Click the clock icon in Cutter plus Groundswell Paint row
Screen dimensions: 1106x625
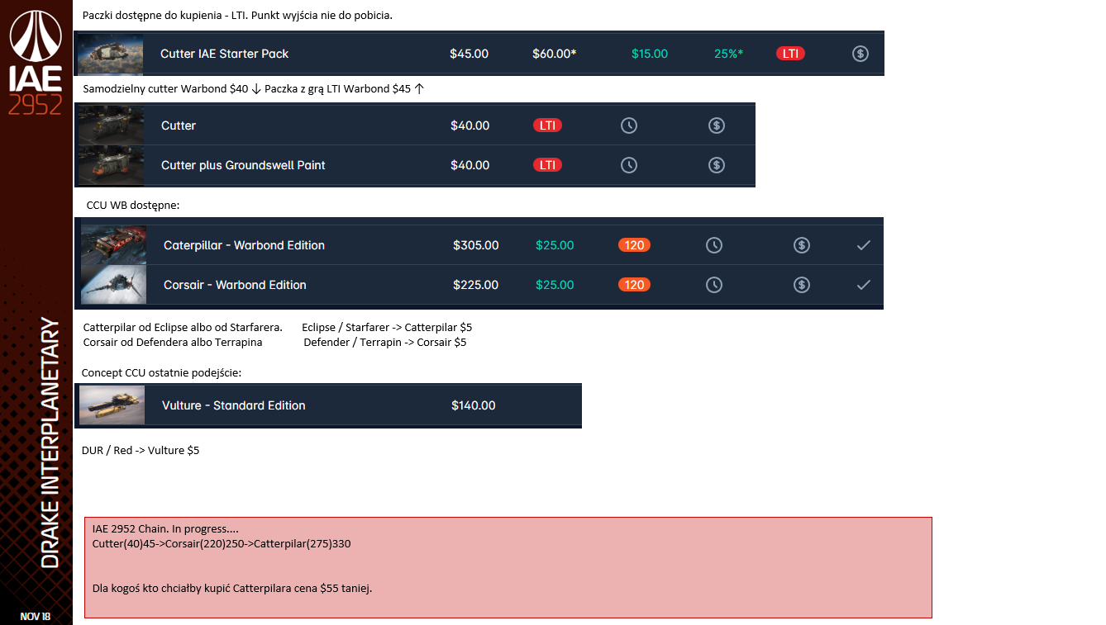coord(629,165)
